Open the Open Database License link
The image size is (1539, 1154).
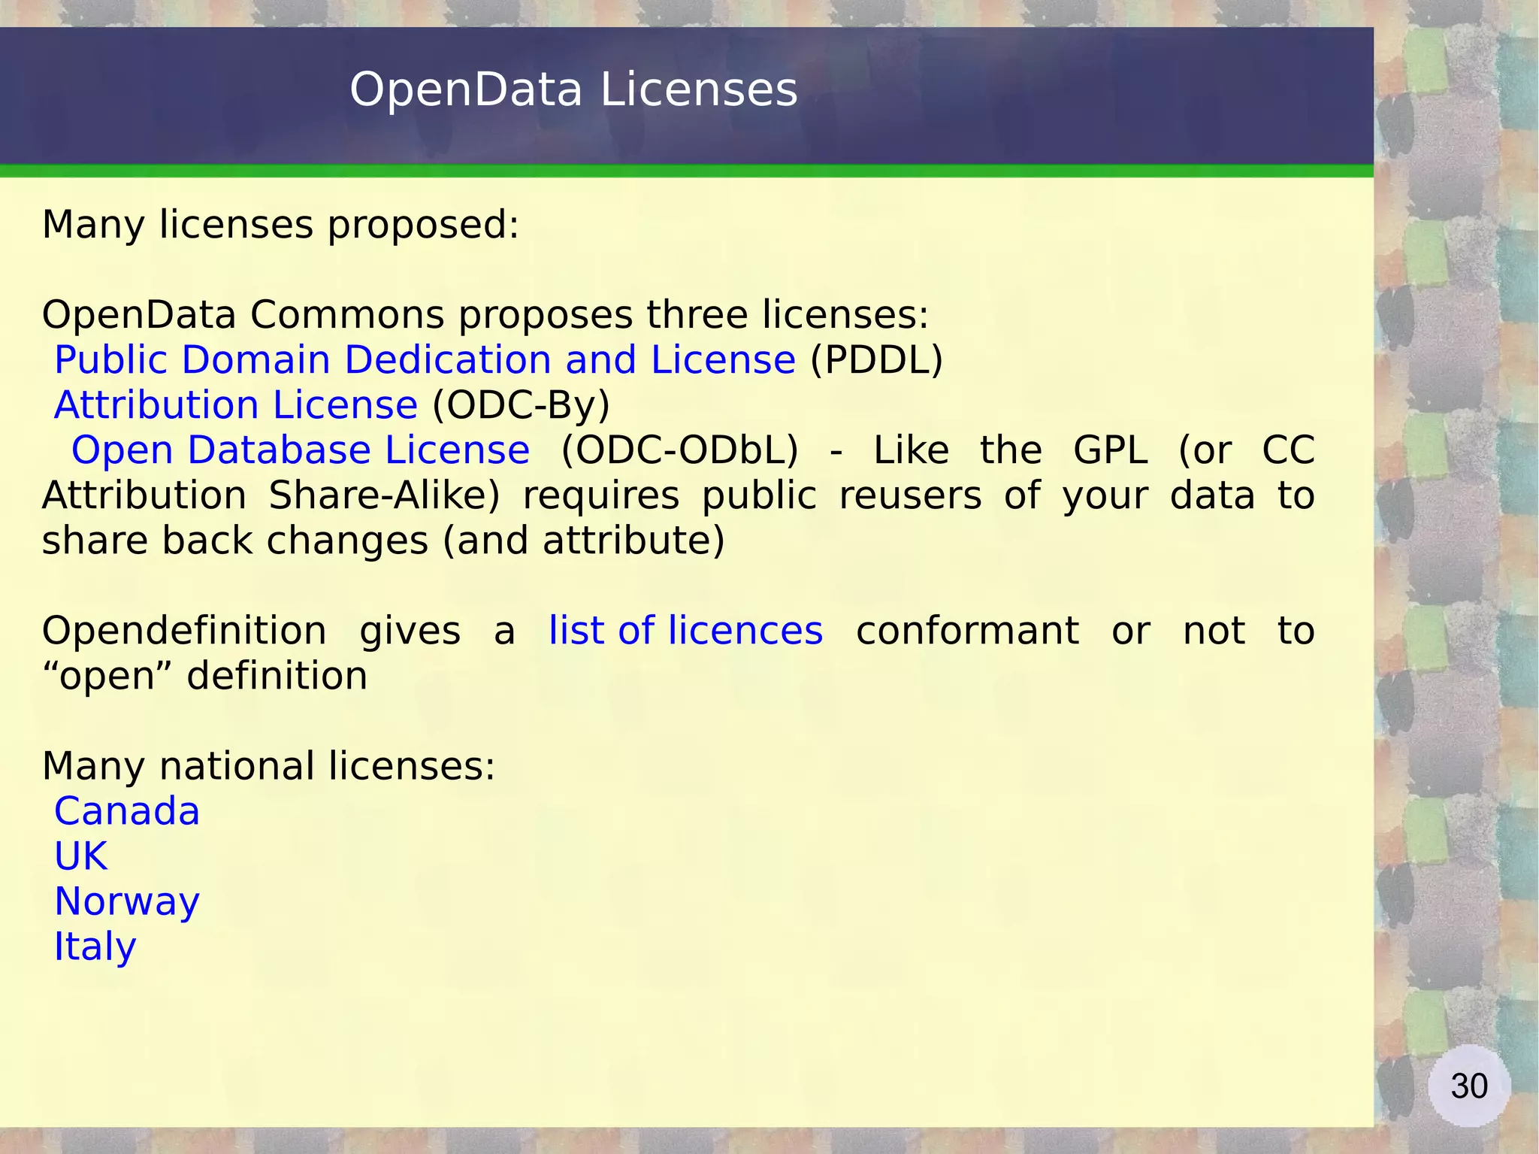300,450
